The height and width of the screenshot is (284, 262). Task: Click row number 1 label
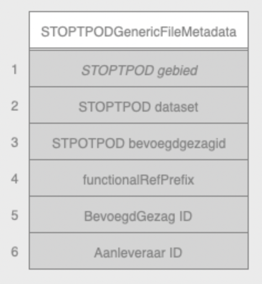(14, 70)
